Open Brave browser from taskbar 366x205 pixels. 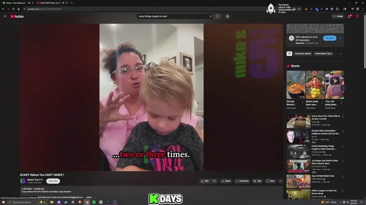[80, 202]
